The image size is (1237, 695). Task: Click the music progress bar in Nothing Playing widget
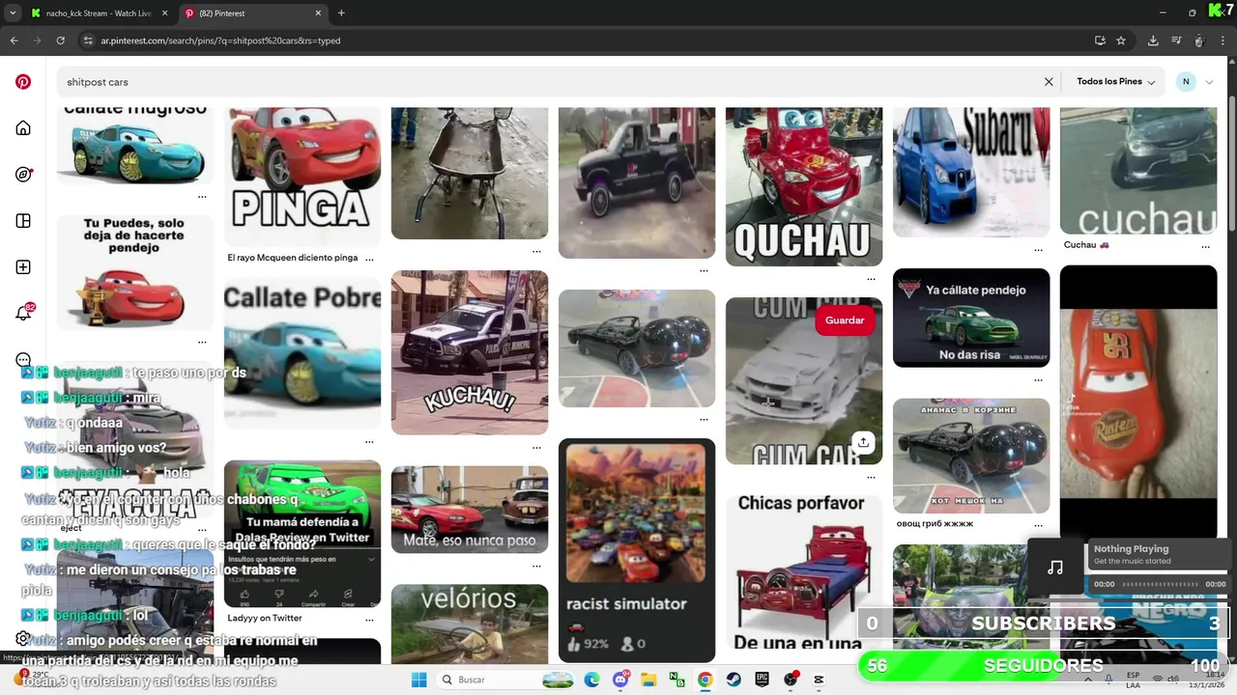click(1160, 584)
